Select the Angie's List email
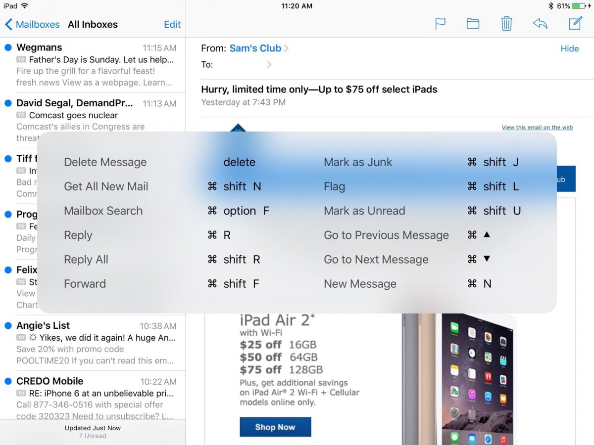This screenshot has width=594, height=445. [94, 343]
